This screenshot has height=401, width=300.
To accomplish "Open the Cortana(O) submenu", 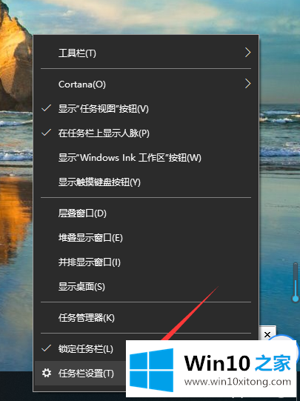I will pyautogui.click(x=146, y=84).
